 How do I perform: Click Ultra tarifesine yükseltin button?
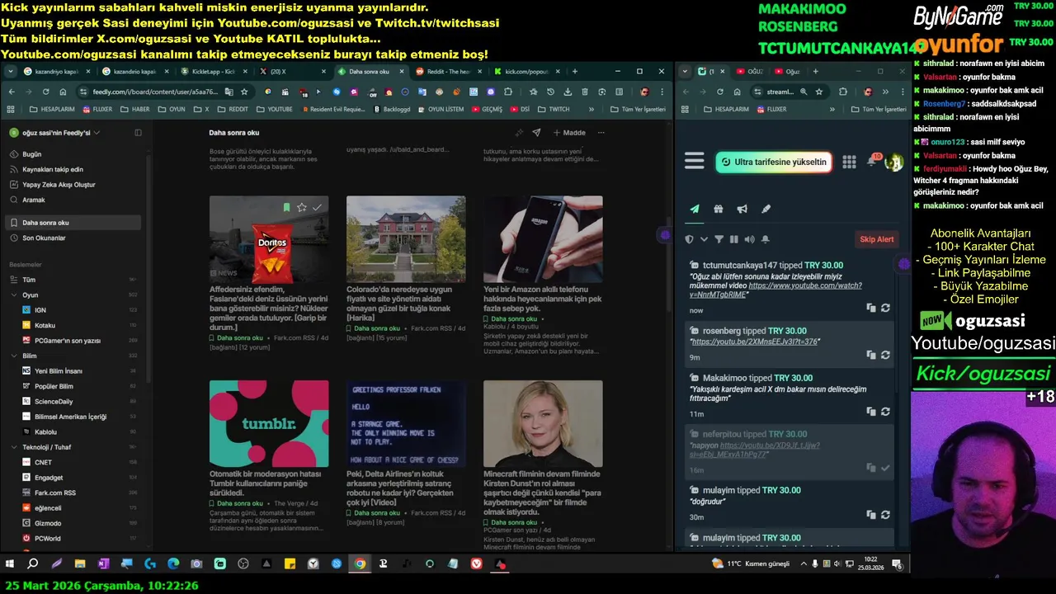[x=773, y=162]
